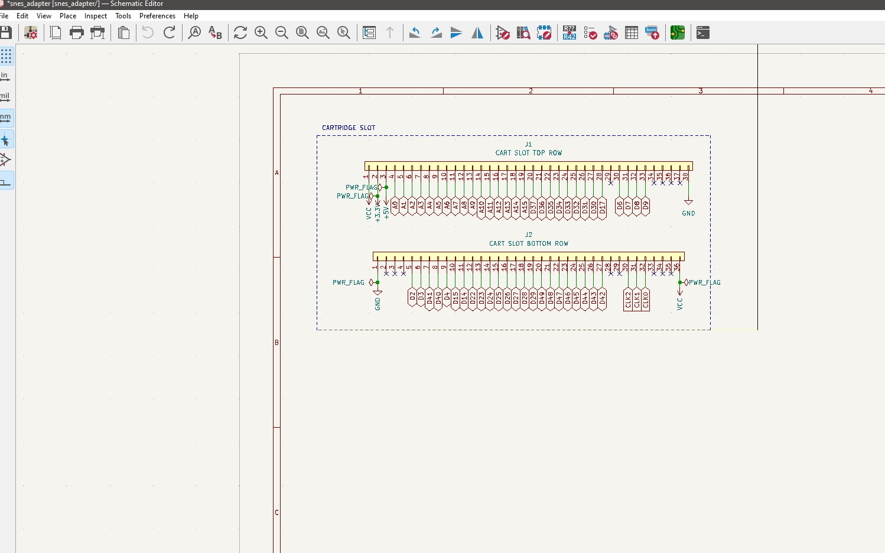Click the Redo arrow icon
The image size is (885, 553).
[x=169, y=33]
